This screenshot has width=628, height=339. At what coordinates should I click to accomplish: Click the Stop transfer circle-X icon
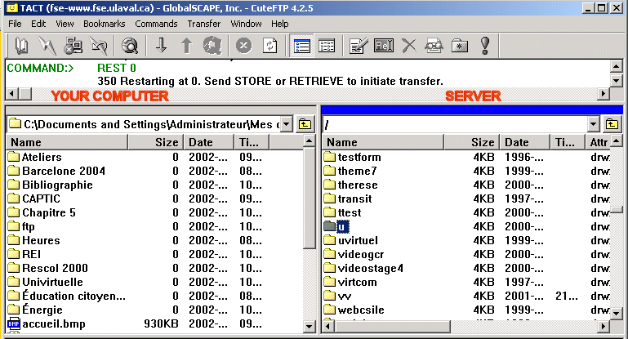pyautogui.click(x=243, y=46)
